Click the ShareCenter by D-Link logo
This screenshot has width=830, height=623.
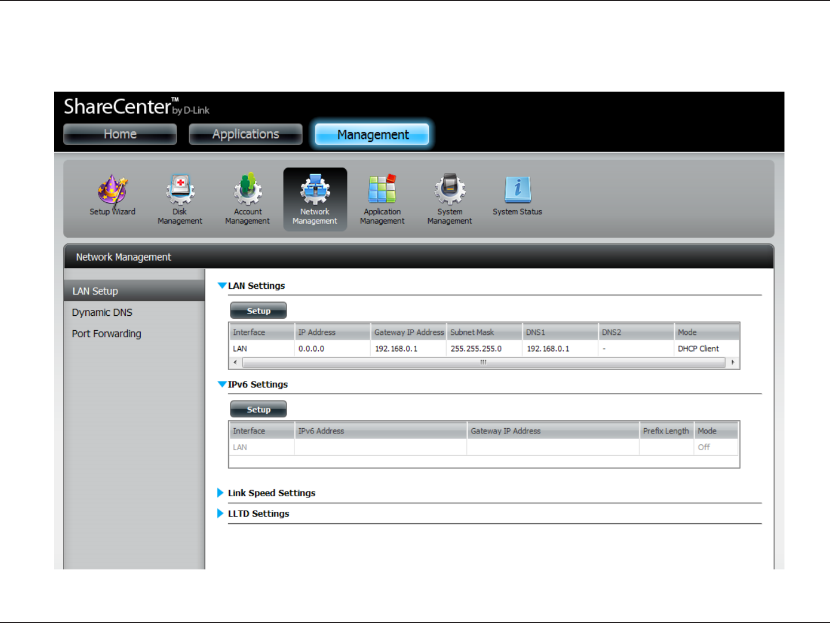[x=137, y=107]
